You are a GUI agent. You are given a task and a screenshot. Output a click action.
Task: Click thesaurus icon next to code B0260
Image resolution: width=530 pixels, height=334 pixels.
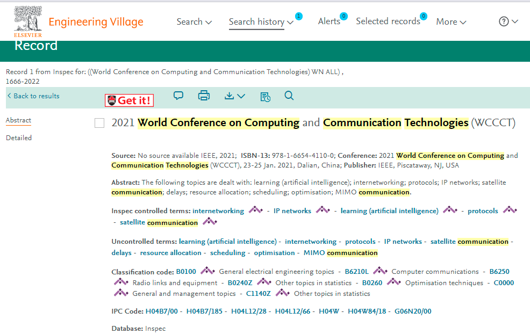click(x=394, y=282)
